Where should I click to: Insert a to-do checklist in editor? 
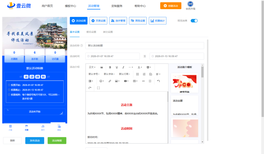[x=151, y=74]
